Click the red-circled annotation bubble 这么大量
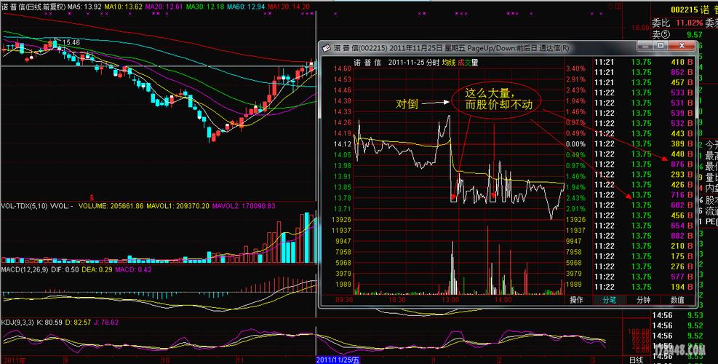The width and height of the screenshot is (718, 364). coord(498,99)
